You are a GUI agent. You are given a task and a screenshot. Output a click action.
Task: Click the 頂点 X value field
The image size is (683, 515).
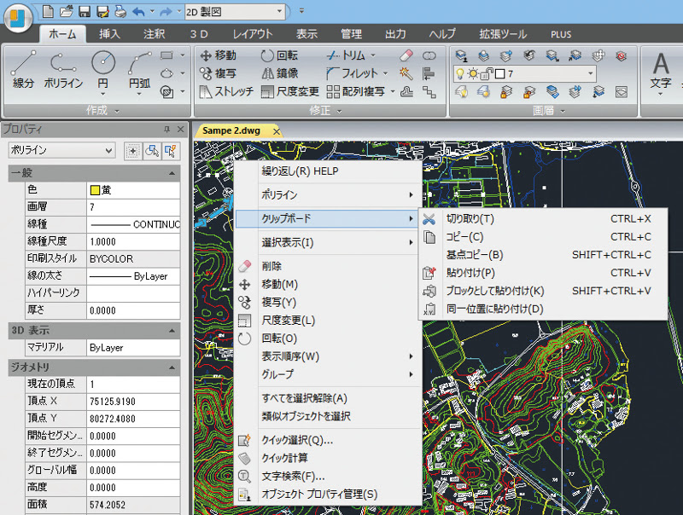point(133,402)
